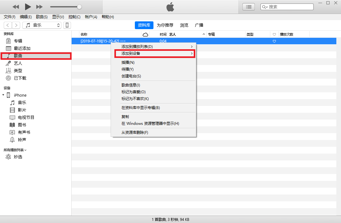The width and height of the screenshot is (341, 223).
Task: Toggle the heart on the selected song
Action: (274, 41)
